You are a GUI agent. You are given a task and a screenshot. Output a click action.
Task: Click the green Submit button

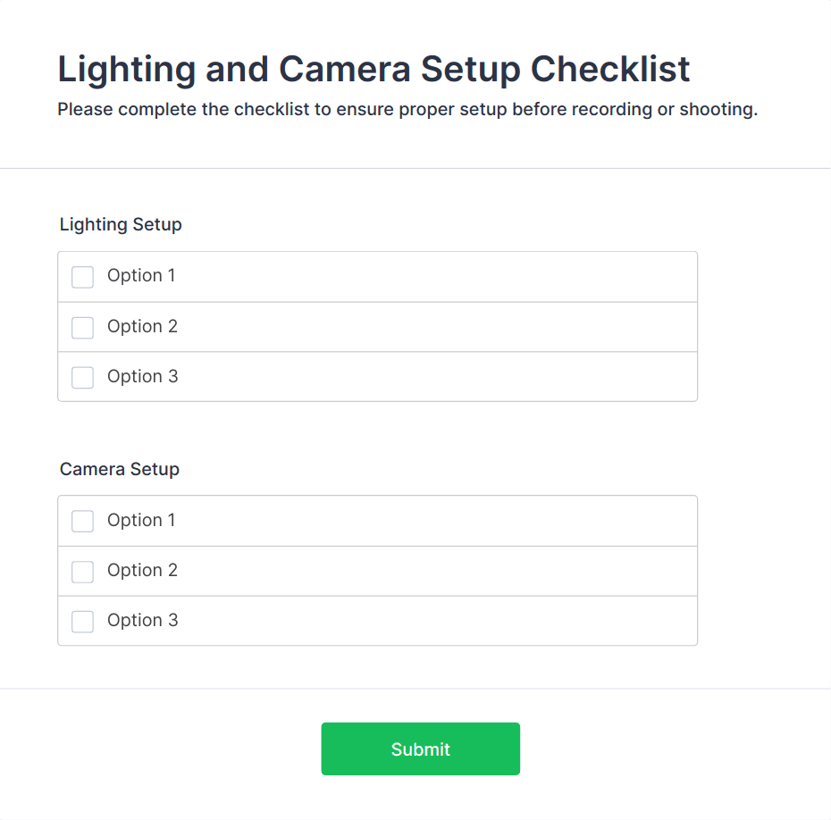coord(420,749)
